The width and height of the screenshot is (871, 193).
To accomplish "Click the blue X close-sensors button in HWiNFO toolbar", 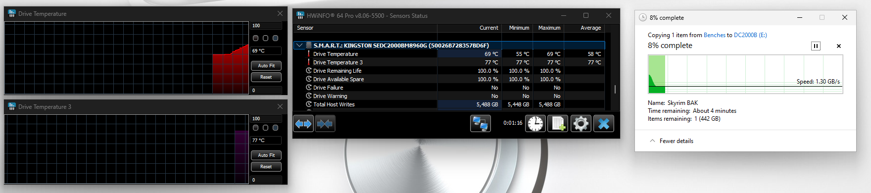I will coord(604,123).
